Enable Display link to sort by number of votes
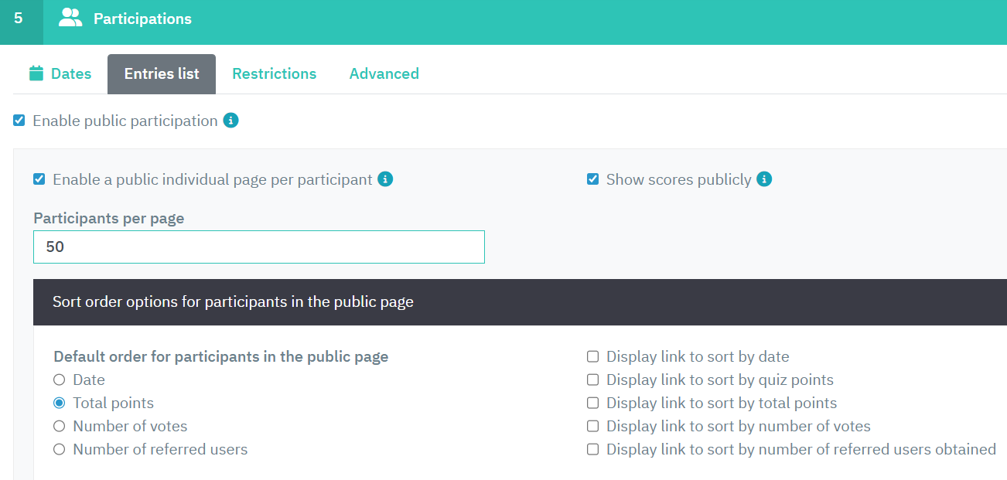1007x480 pixels. tap(593, 426)
